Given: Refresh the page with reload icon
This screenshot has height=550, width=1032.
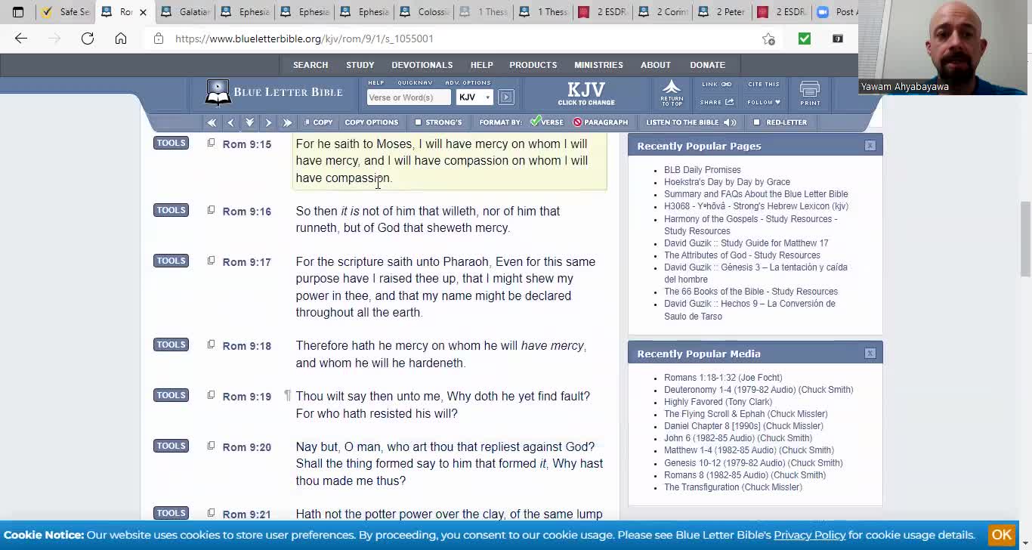Looking at the screenshot, I should 88,39.
